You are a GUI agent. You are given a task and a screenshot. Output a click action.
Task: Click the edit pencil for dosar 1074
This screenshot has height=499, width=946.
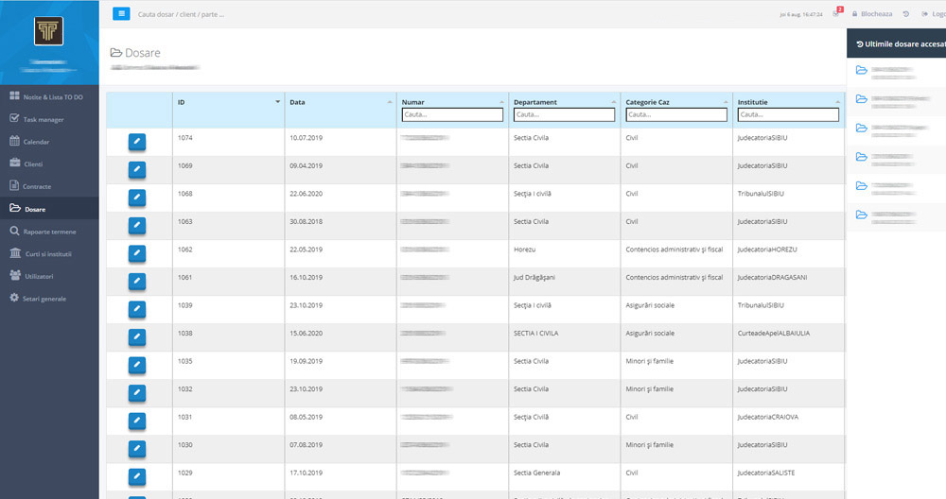(x=137, y=142)
